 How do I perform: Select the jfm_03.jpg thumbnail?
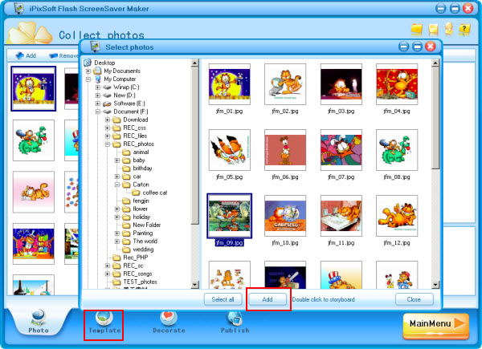[341, 84]
